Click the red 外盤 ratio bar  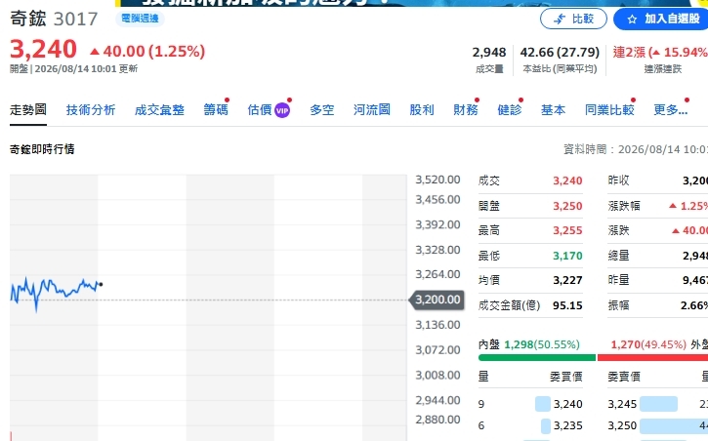coord(652,357)
